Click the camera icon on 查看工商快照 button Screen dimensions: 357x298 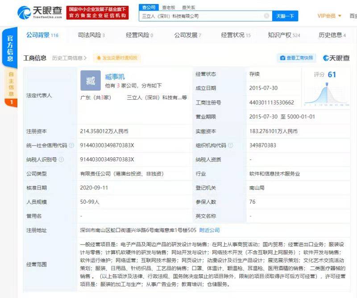(x=283, y=59)
